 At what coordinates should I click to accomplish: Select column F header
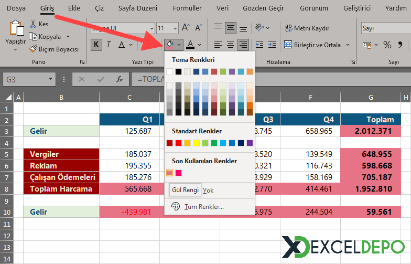coord(310,98)
